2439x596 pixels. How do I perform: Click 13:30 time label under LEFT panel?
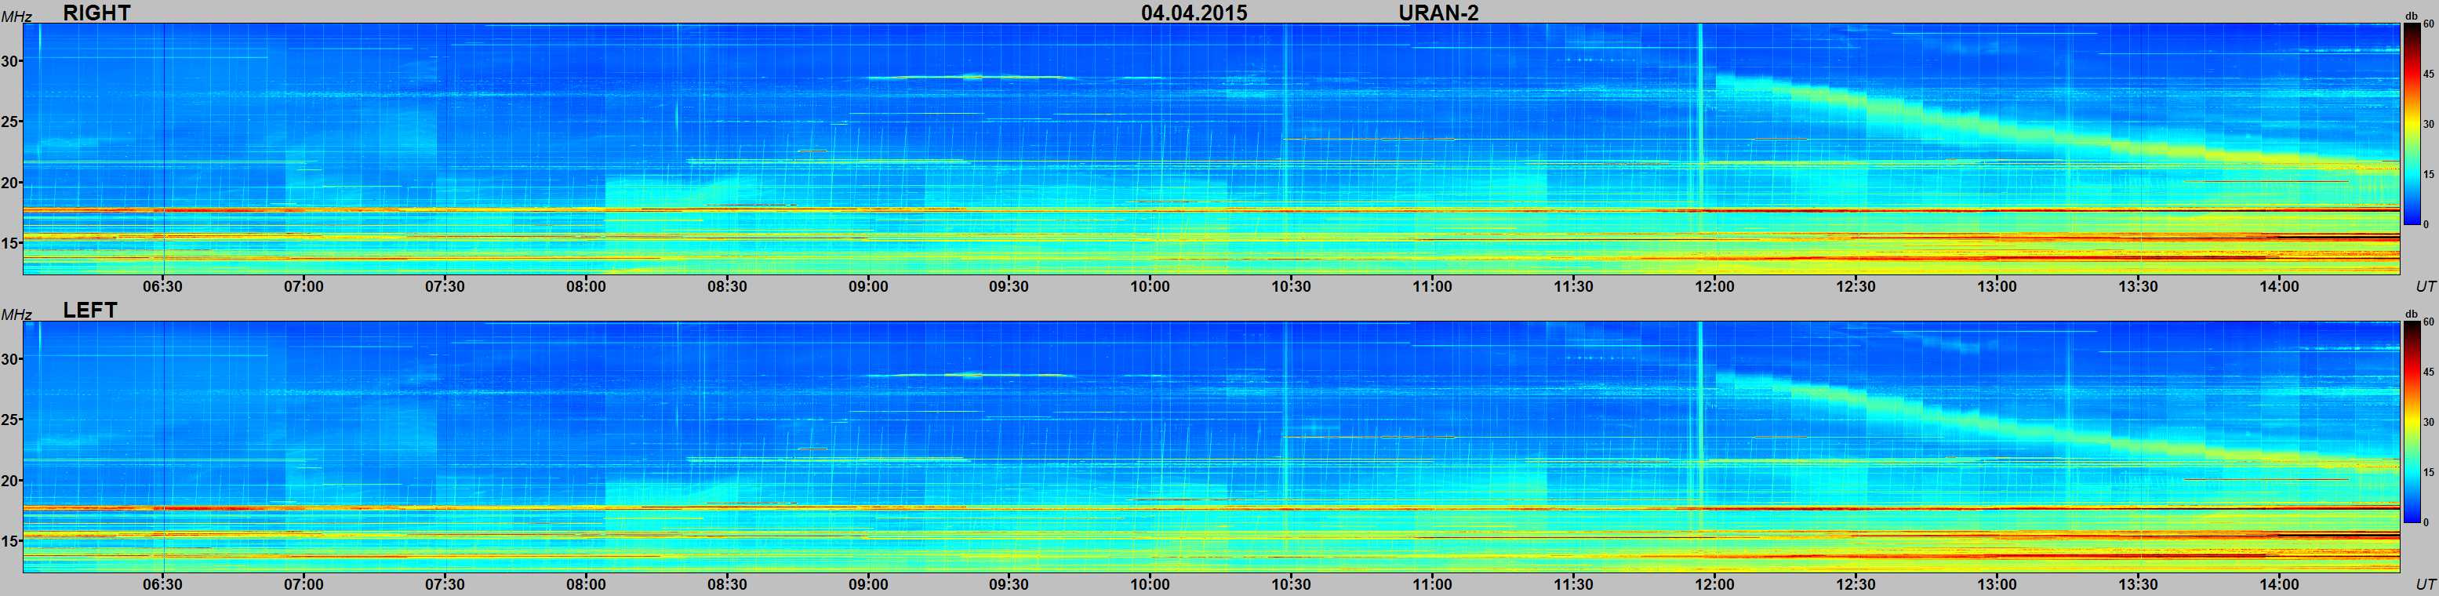click(2138, 585)
